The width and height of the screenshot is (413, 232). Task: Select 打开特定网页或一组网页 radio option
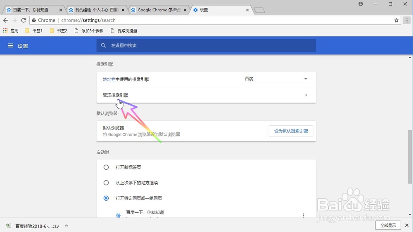click(106, 198)
